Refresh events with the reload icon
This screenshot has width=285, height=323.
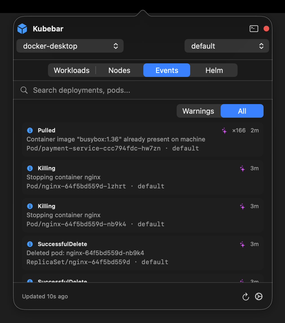point(246,297)
